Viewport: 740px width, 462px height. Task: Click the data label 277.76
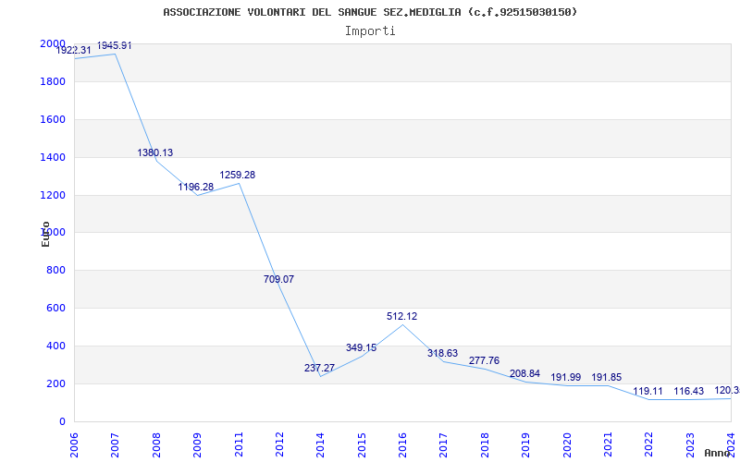[484, 360]
